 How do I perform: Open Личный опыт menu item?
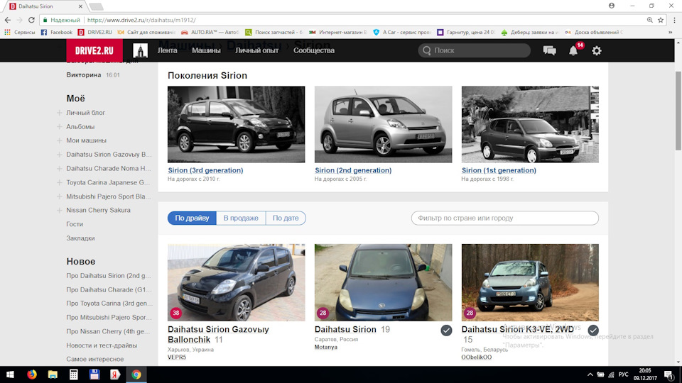click(x=256, y=50)
